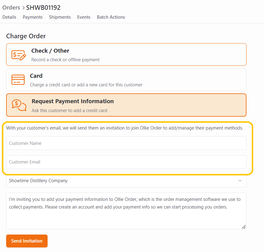Click the text area resize handle
Image resolution: width=264 pixels, height=252 pixels.
tap(244, 227)
